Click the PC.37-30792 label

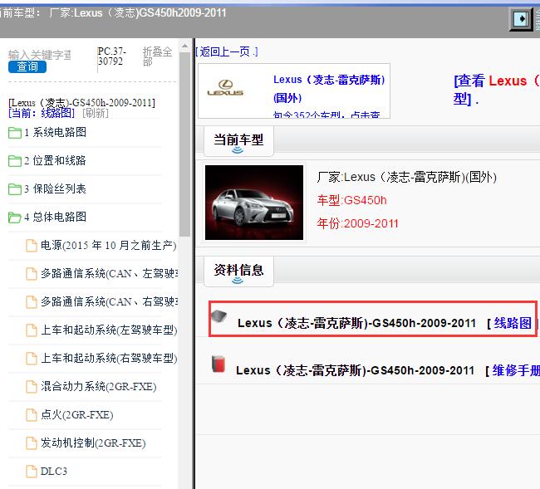111,56
